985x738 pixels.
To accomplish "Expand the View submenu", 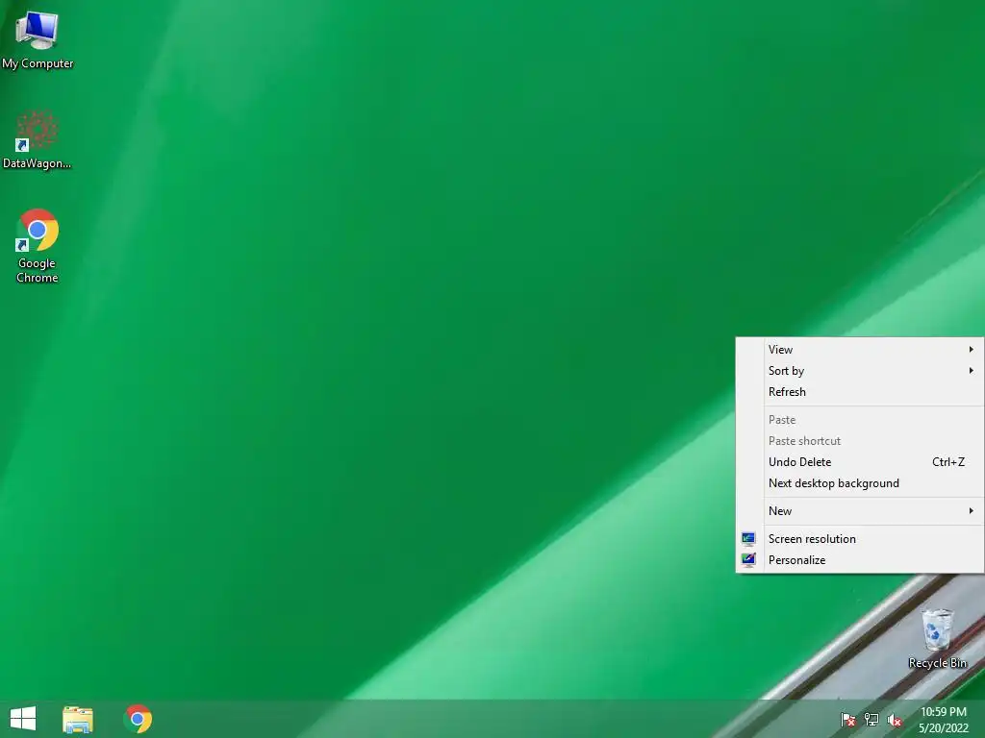I will pyautogui.click(x=859, y=350).
